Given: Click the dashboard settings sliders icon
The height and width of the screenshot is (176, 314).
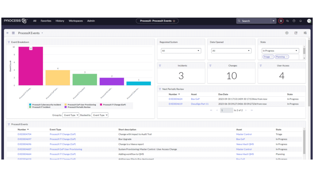Looking at the screenshot, I should (305, 33).
